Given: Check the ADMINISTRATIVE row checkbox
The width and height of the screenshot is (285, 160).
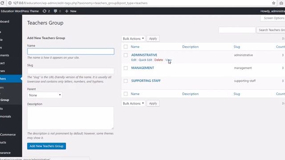Looking at the screenshot, I should pyautogui.click(x=126, y=55).
